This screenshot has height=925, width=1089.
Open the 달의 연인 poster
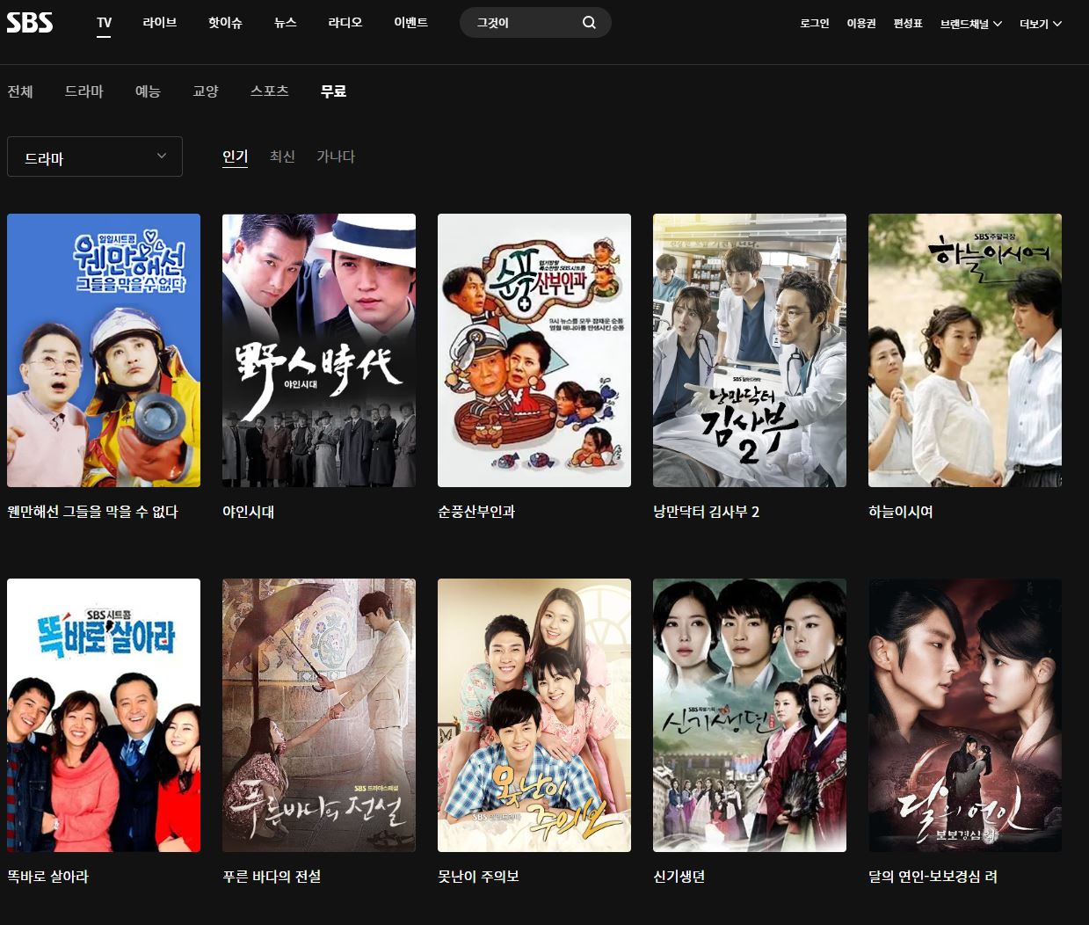[965, 715]
